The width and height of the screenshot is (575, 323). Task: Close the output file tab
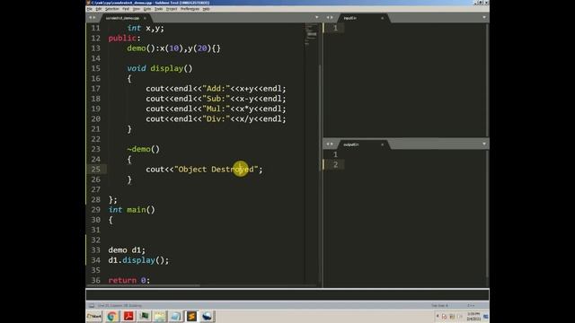pos(382,144)
